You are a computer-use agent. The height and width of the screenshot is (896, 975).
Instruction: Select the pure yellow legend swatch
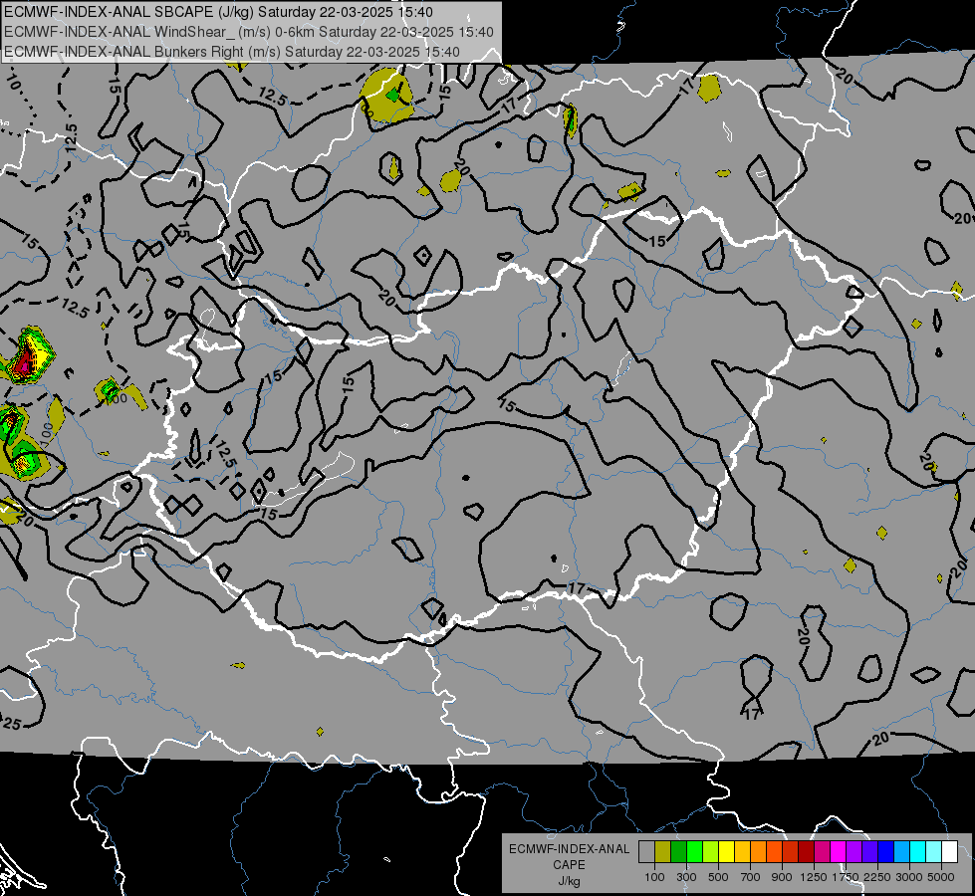[726, 851]
